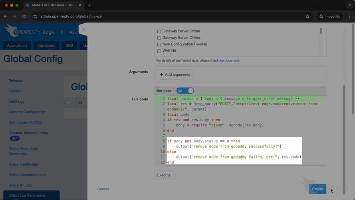The height and width of the screenshot is (200, 355).
Task: Switch to the Applications tab
Action: [x=17, y=45]
